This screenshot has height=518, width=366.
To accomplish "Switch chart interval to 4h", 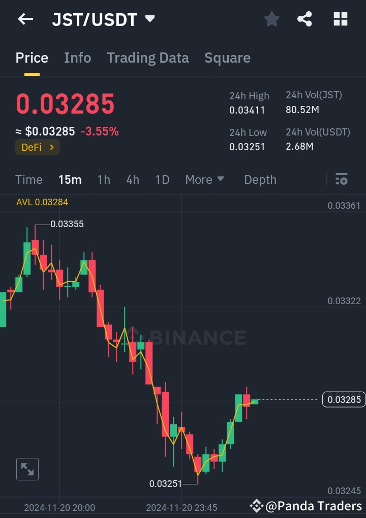I will [132, 179].
